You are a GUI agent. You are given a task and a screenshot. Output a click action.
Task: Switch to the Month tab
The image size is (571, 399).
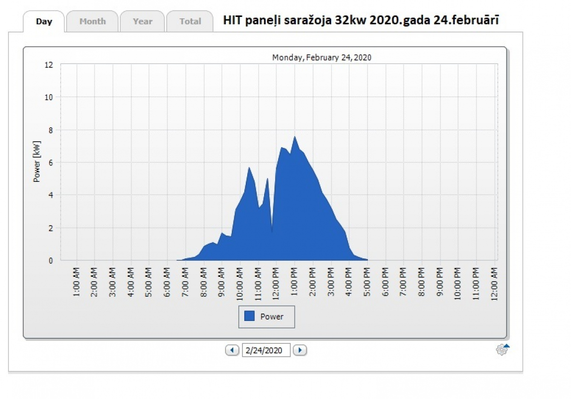tap(92, 22)
